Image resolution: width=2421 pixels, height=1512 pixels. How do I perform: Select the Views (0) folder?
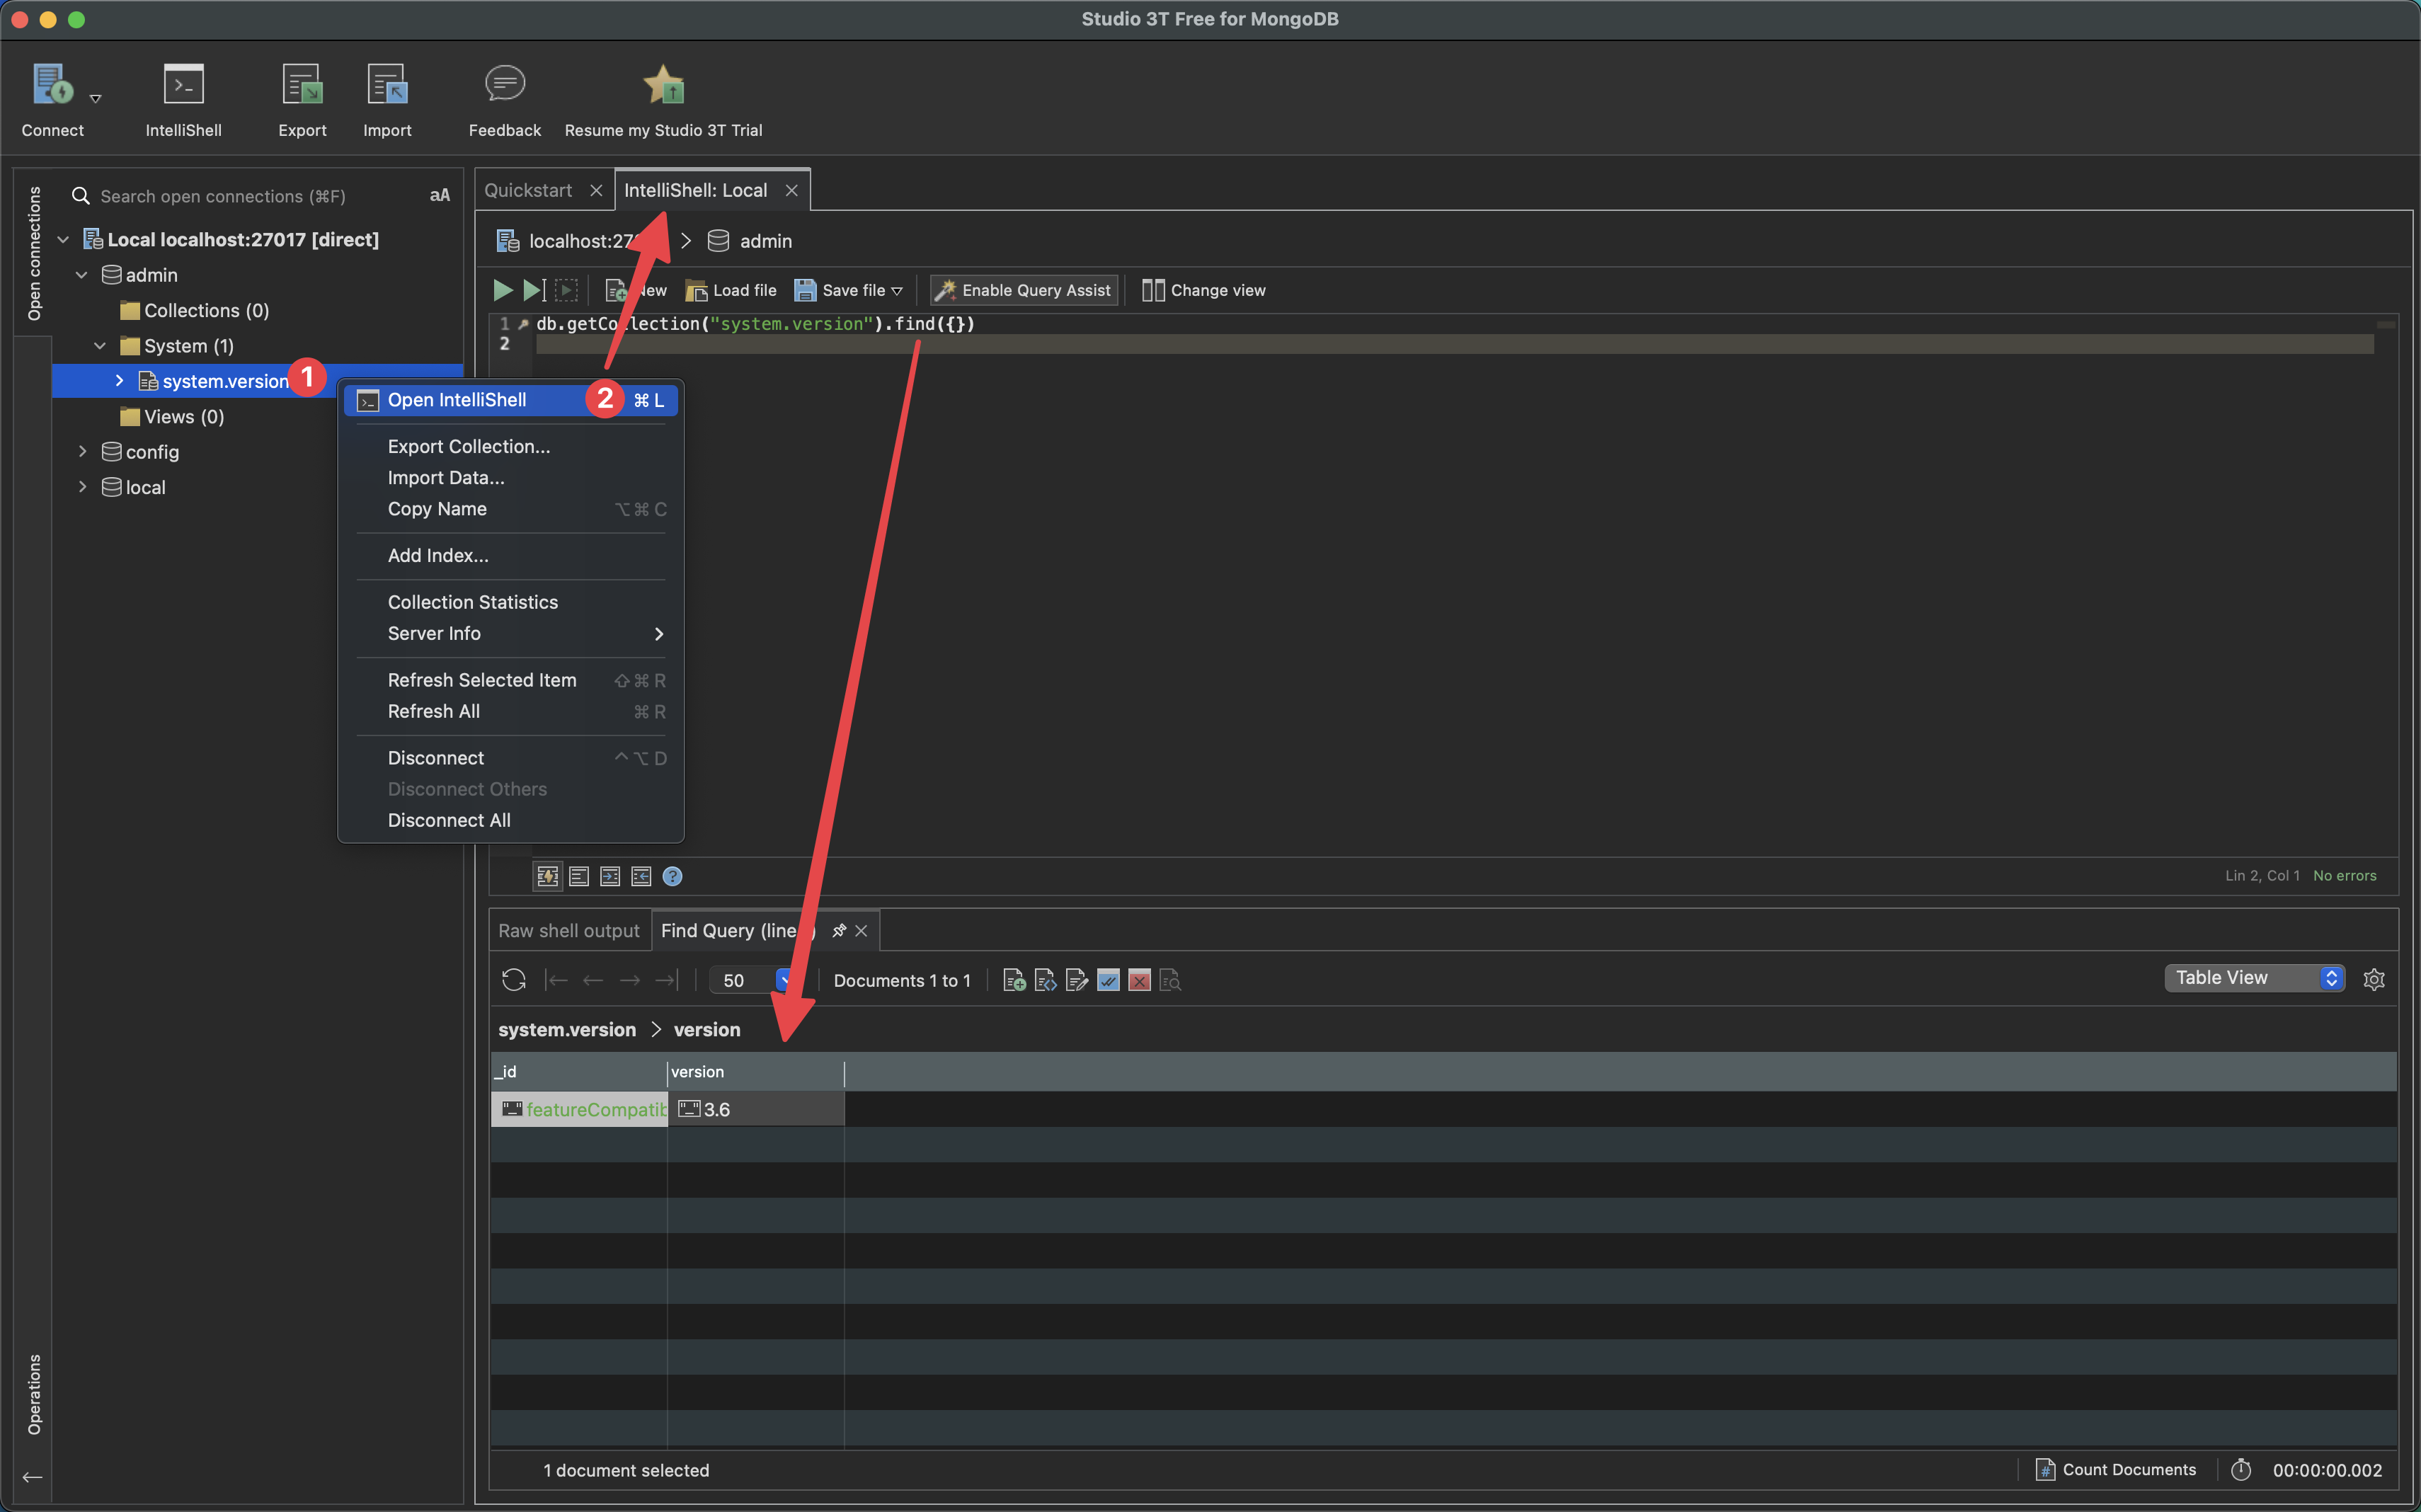pos(172,416)
